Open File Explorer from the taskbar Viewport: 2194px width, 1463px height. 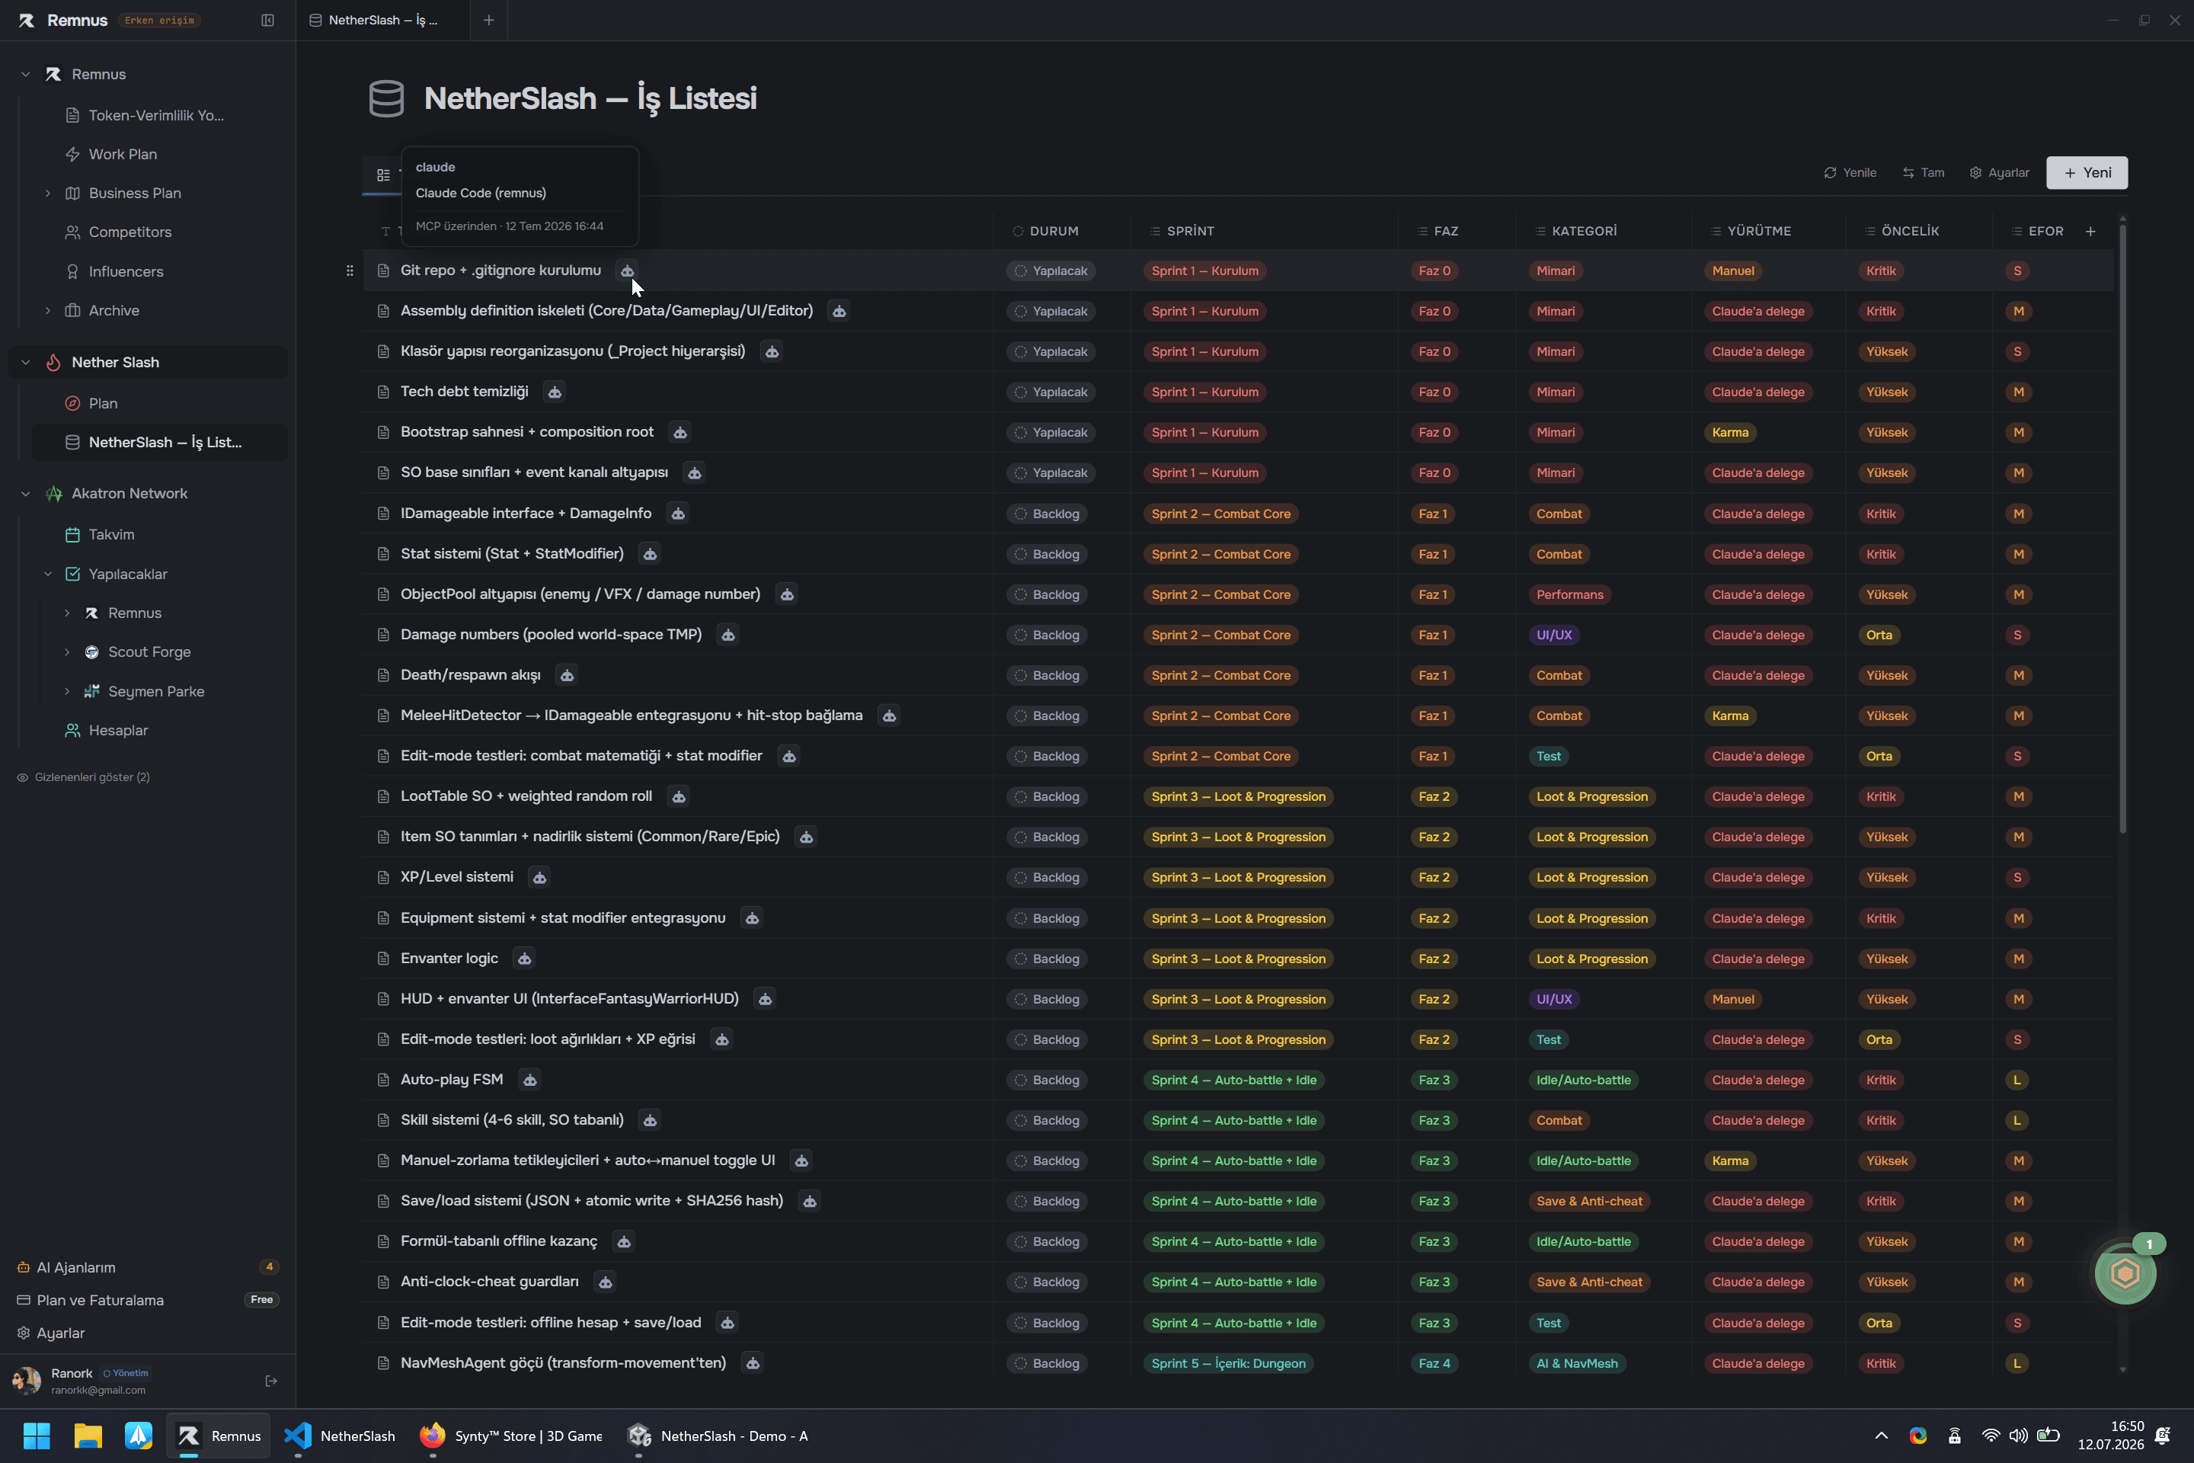(88, 1436)
